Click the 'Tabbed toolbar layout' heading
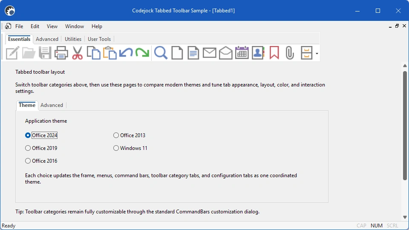 point(40,72)
